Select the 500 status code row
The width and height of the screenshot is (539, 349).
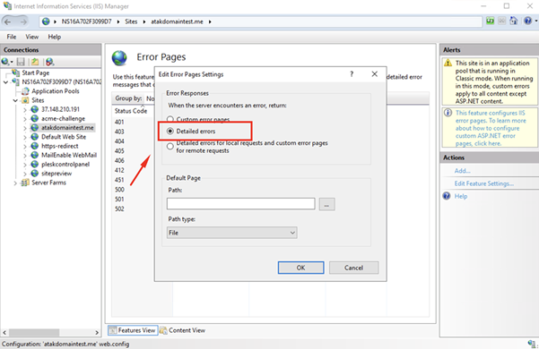point(119,190)
